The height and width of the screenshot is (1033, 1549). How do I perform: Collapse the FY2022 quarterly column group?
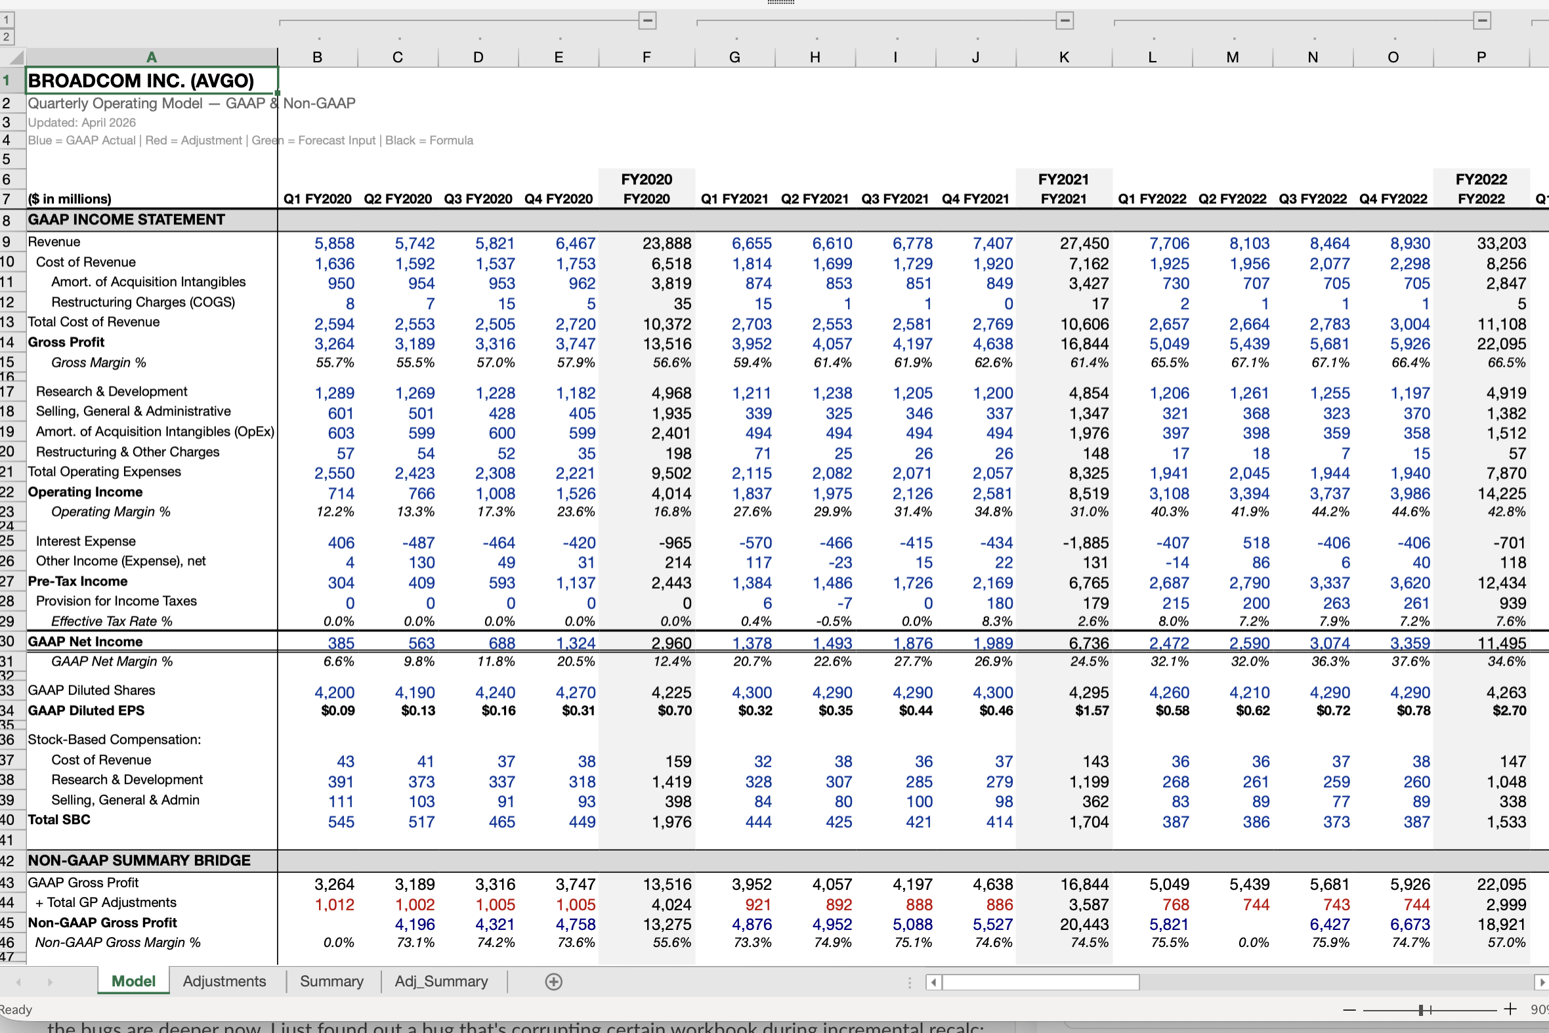coord(1481,20)
